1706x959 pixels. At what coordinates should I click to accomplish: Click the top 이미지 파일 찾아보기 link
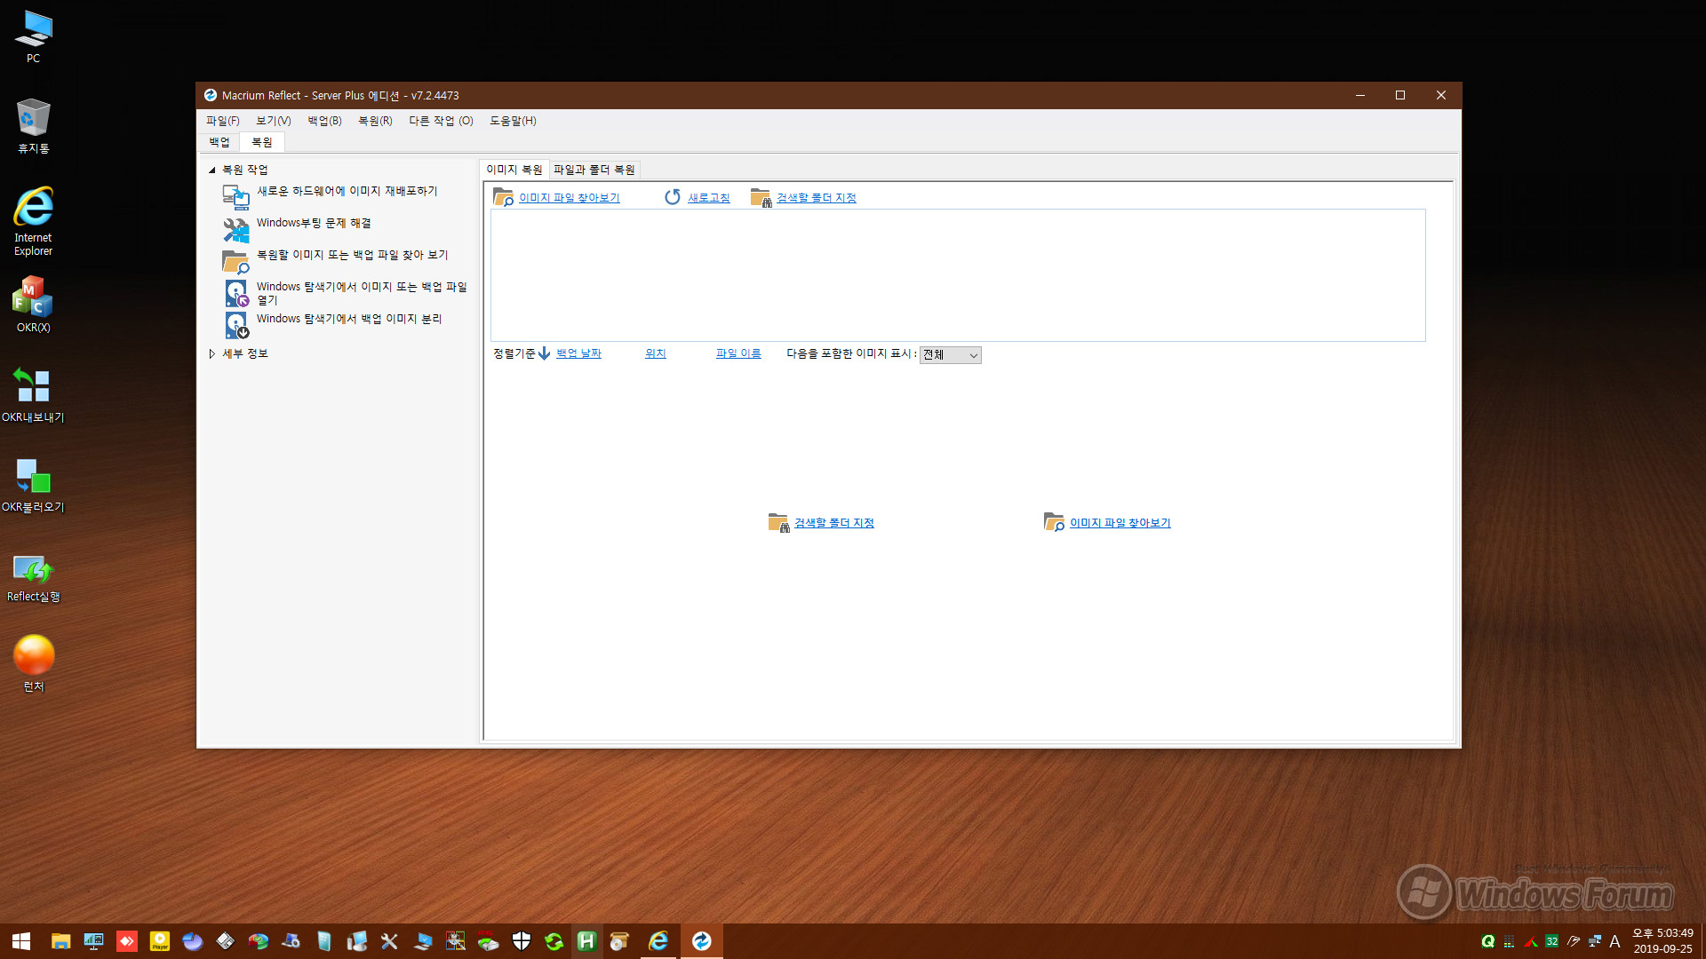(569, 198)
